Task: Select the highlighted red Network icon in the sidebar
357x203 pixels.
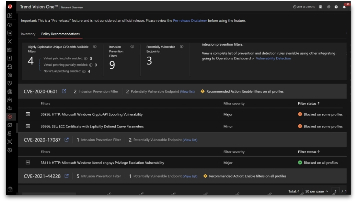Action: click(x=10, y=117)
